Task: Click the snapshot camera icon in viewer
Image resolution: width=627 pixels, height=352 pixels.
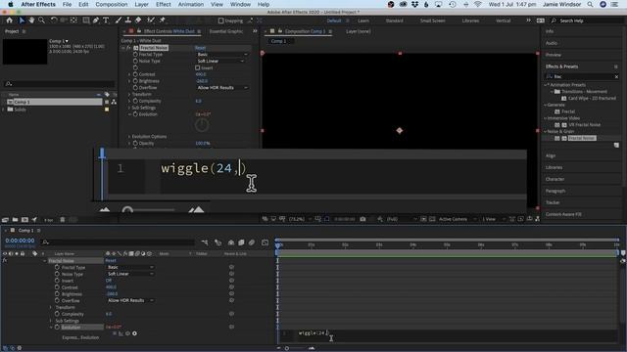Action: click(x=362, y=219)
